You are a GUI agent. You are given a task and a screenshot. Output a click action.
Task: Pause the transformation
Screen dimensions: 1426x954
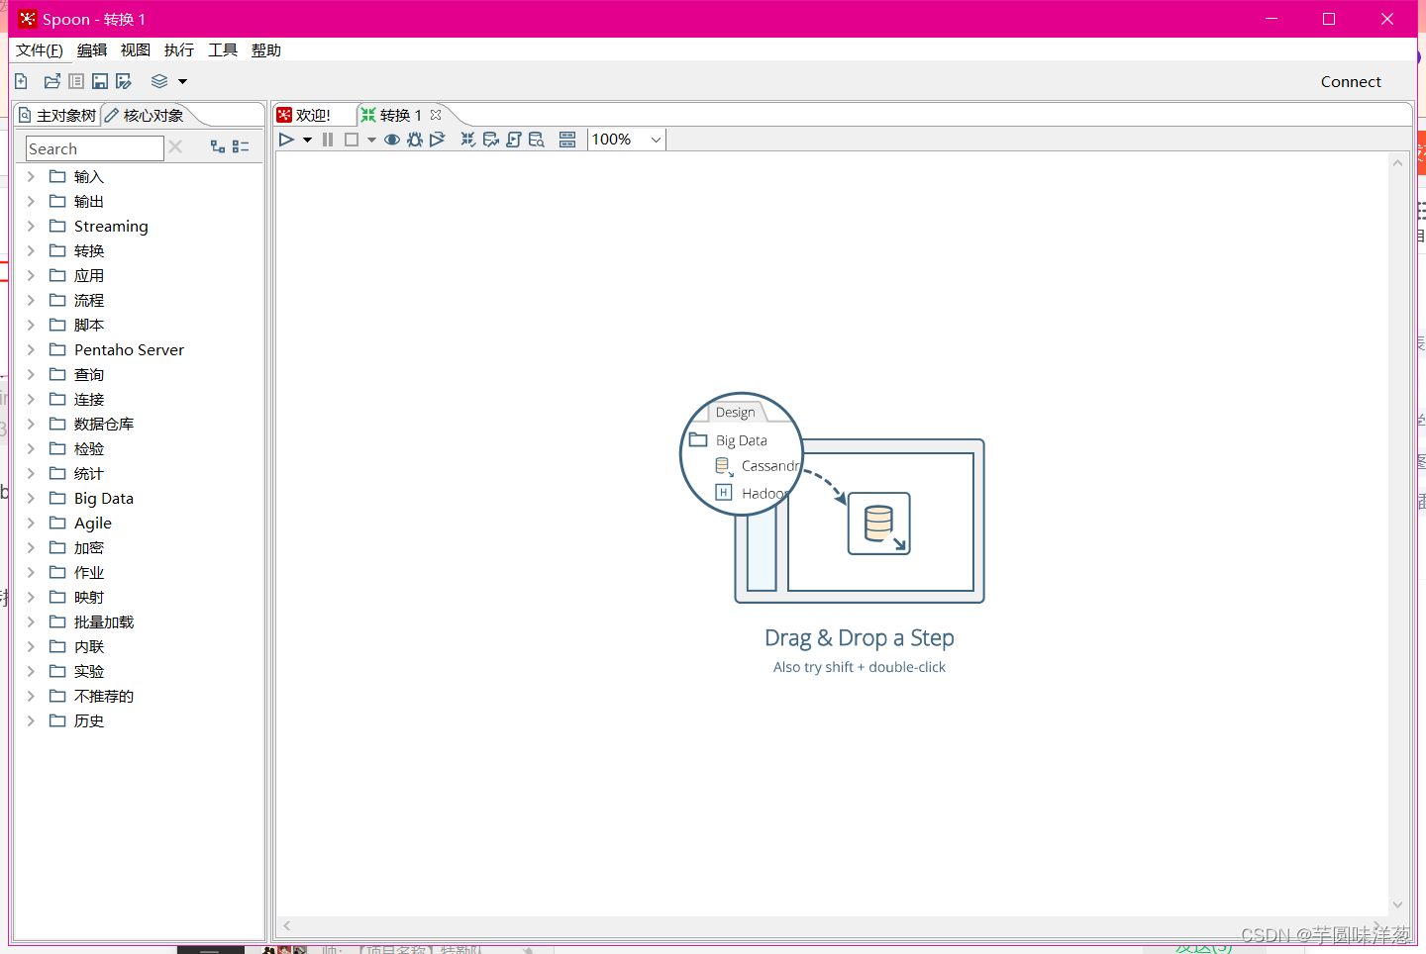click(328, 140)
